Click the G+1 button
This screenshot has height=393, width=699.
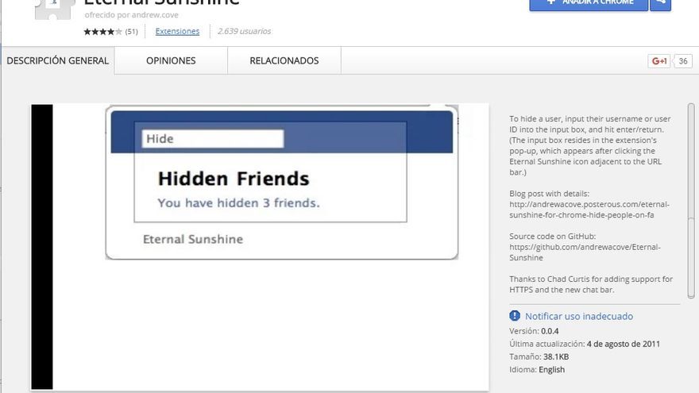pos(658,61)
